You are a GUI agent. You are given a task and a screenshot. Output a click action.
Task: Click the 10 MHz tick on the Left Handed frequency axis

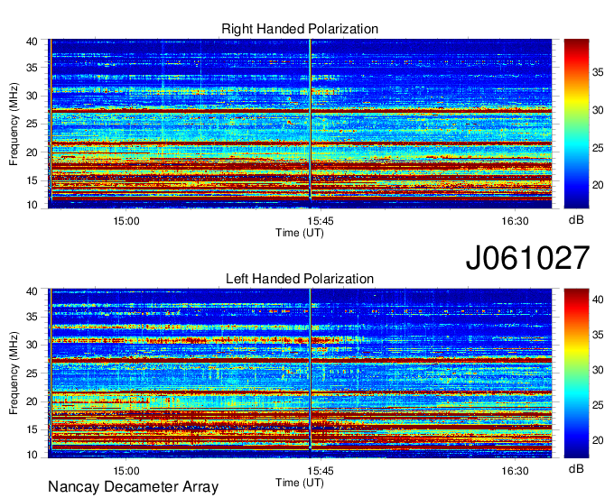pos(32,455)
